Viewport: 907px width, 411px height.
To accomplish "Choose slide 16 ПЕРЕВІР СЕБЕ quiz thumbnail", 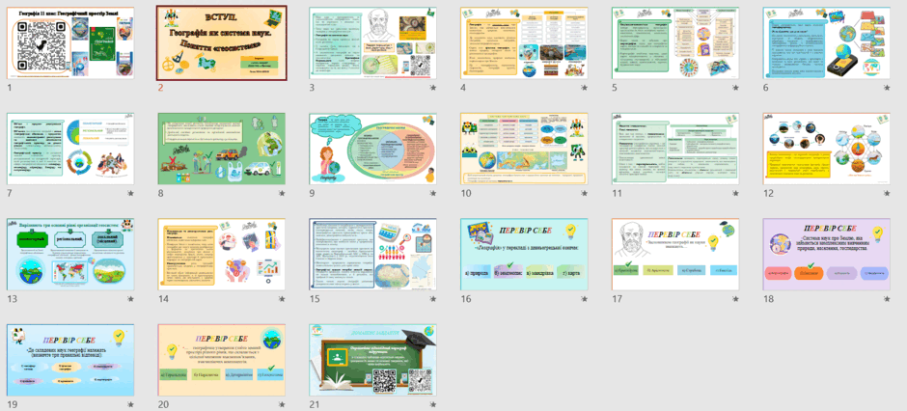I will [525, 255].
